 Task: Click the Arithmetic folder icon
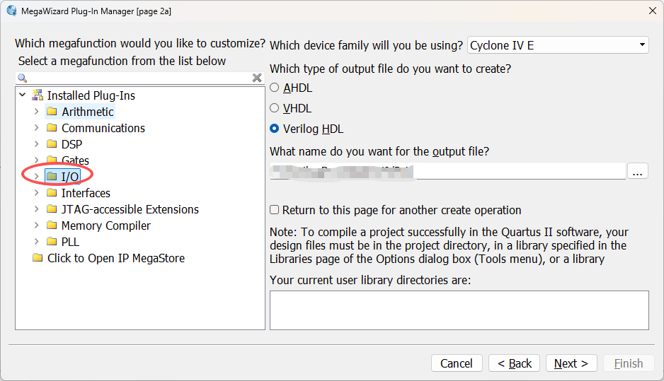52,111
